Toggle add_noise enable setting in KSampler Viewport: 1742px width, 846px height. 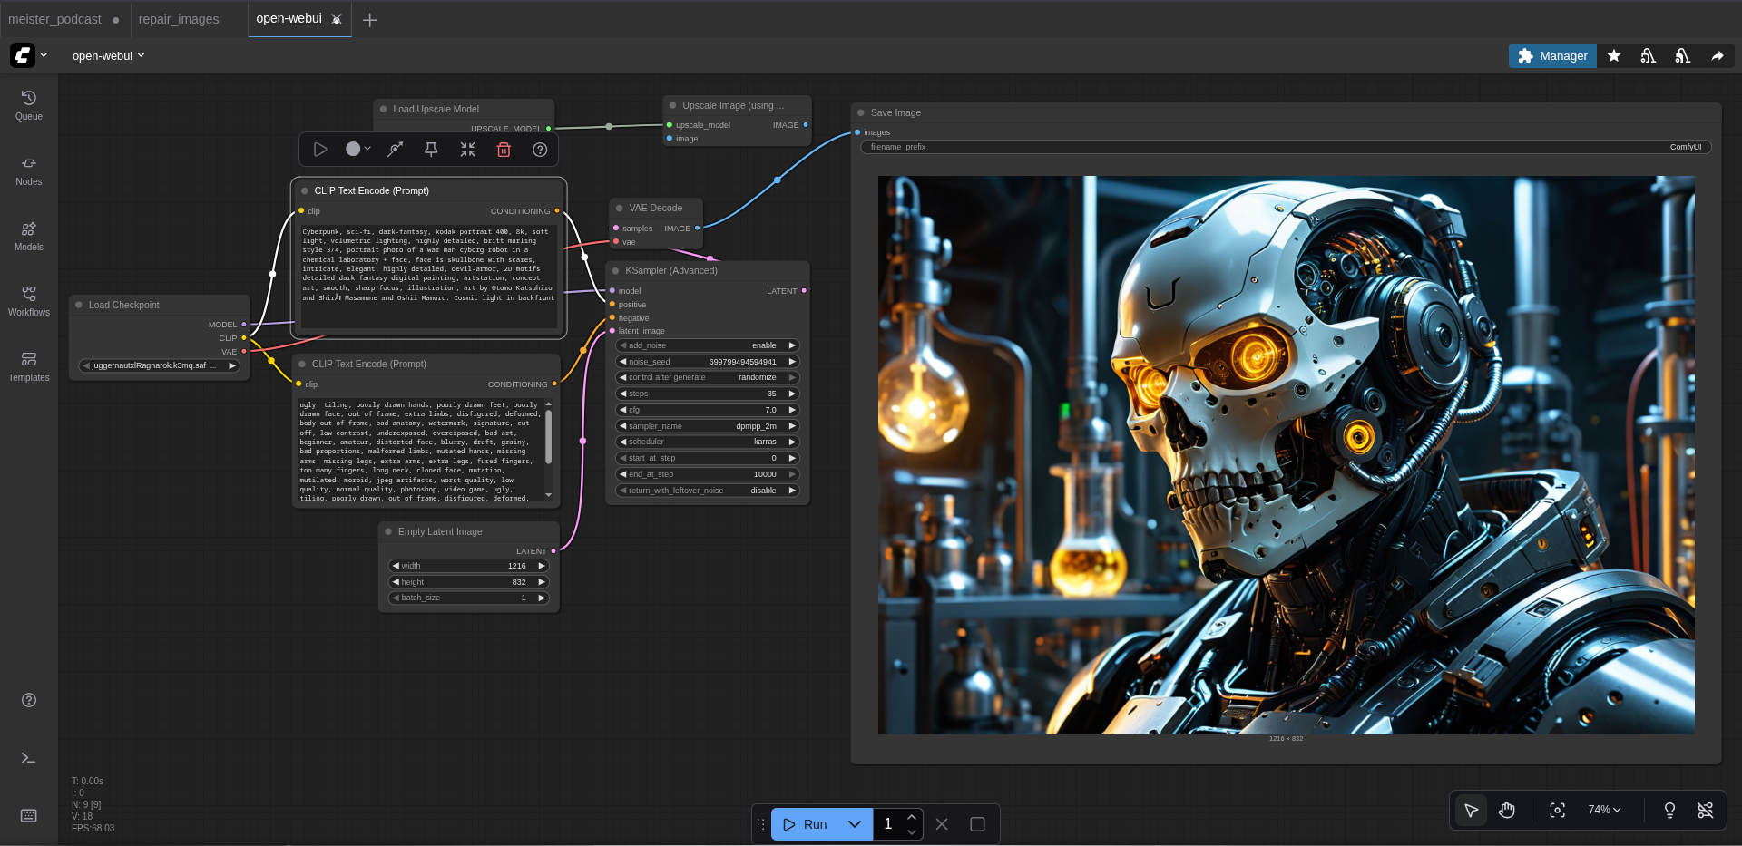[707, 345]
